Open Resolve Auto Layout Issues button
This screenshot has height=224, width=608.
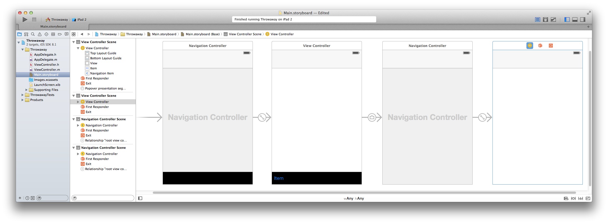(x=581, y=198)
